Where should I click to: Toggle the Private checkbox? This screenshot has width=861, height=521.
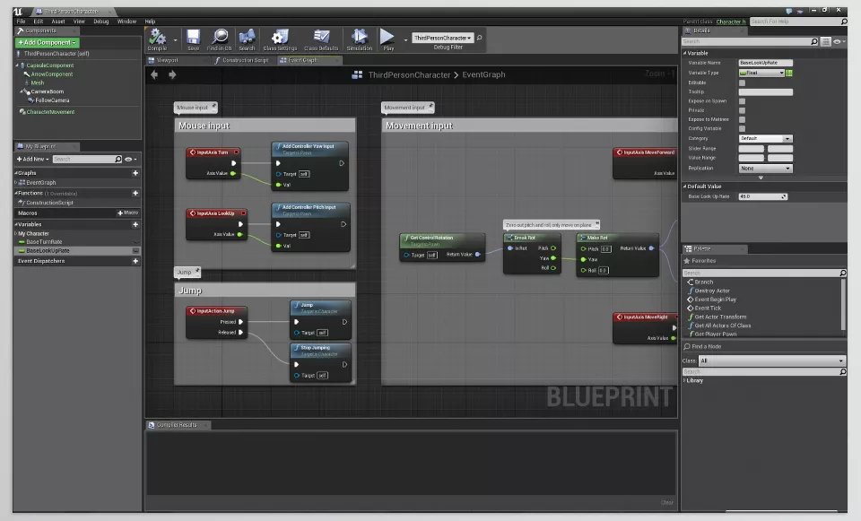(x=742, y=110)
